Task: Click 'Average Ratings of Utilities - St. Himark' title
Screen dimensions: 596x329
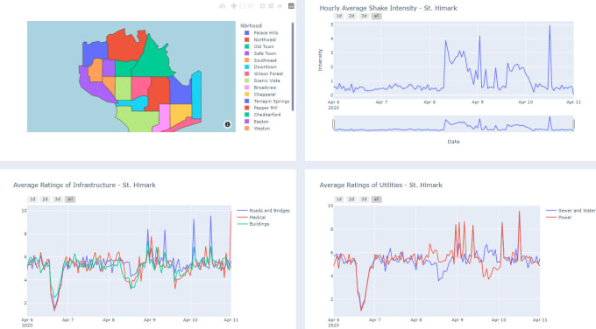Action: pos(381,185)
